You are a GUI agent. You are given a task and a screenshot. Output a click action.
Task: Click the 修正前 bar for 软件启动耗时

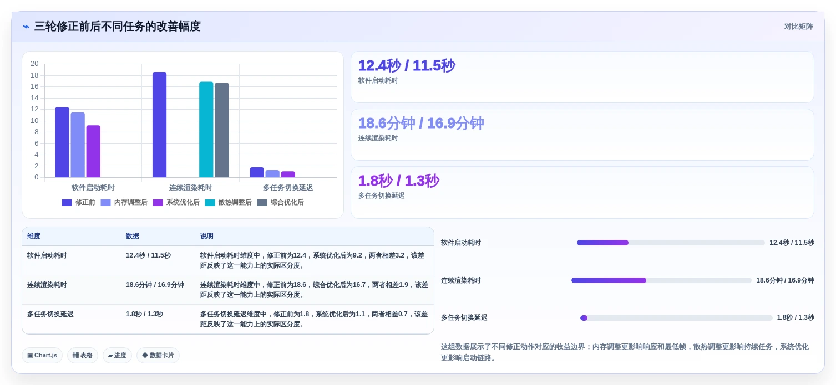[62, 142]
